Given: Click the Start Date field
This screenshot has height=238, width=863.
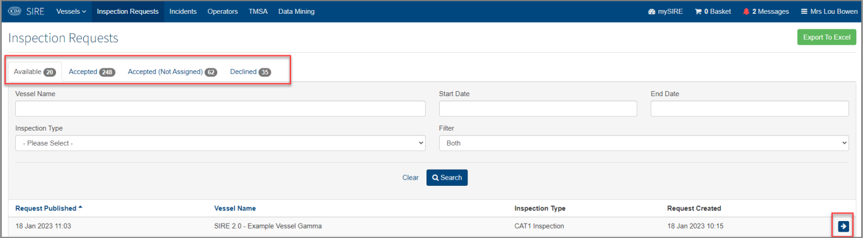Looking at the screenshot, I should coord(538,109).
